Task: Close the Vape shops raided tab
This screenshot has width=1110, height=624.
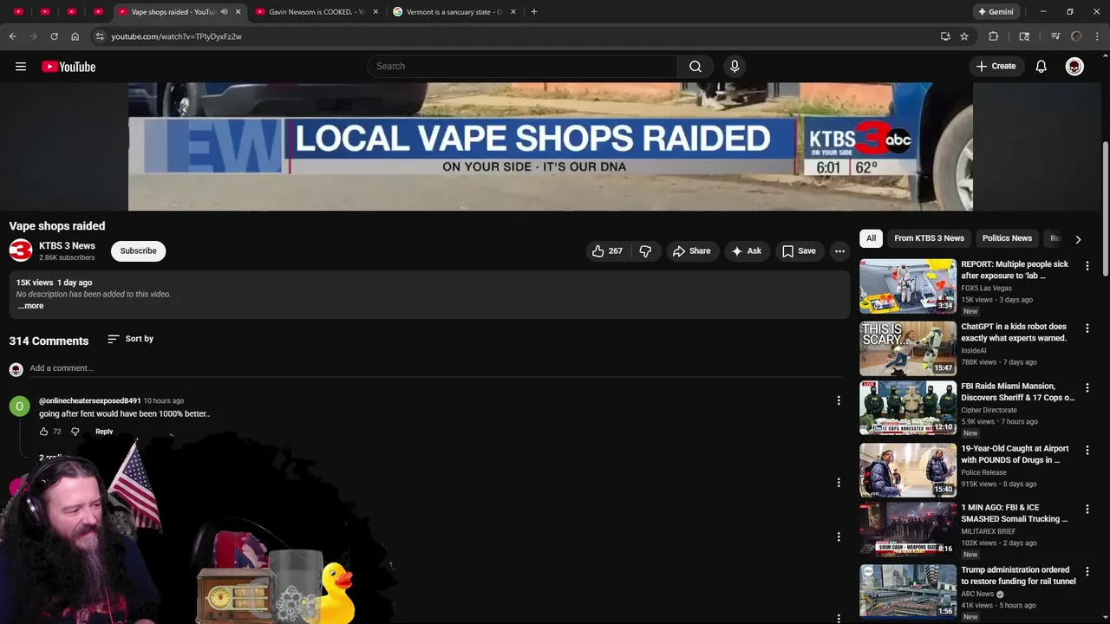Action: click(238, 12)
